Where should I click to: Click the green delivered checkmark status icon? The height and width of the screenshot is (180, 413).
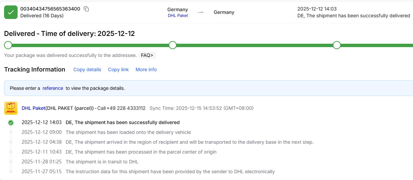11,12
